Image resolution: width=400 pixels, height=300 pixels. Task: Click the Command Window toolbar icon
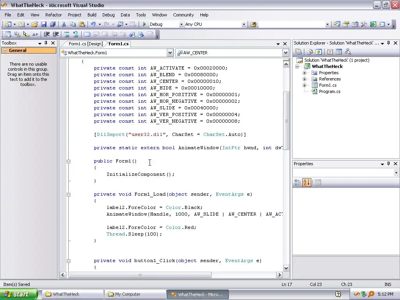pyautogui.click(x=382, y=24)
